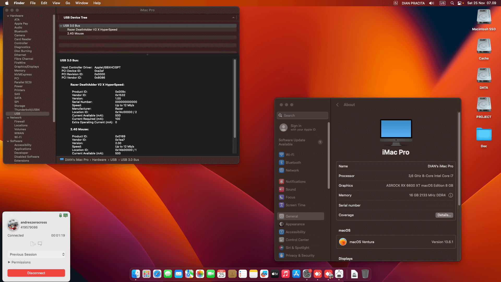Click green remote screen icon in AnyDesk panel
Screen dimensions: 501x282
pos(65,215)
